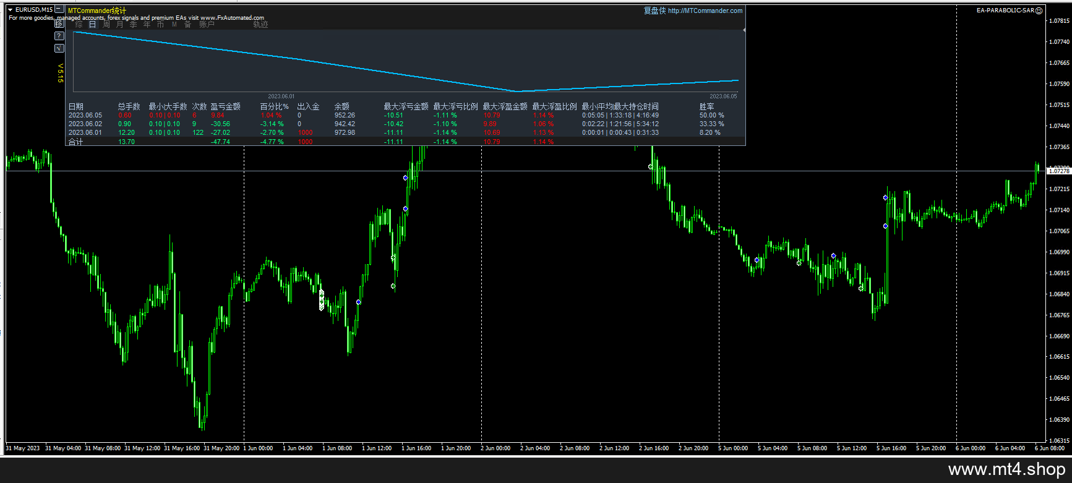Click balance value 952.26
Viewport: 1072px width, 483px height.
click(x=345, y=115)
